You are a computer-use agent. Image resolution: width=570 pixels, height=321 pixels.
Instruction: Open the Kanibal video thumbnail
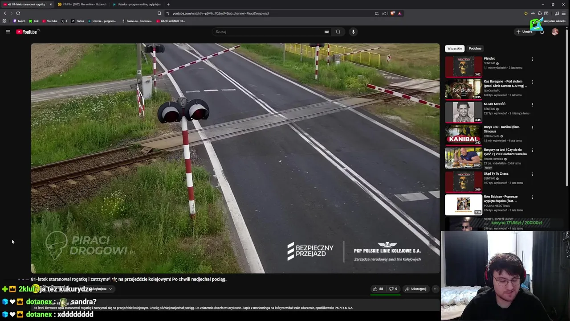click(x=463, y=135)
